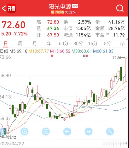129x148 pixels.
Task: Tap the low price 67.36 value
Action: pyautogui.click(x=53, y=28)
